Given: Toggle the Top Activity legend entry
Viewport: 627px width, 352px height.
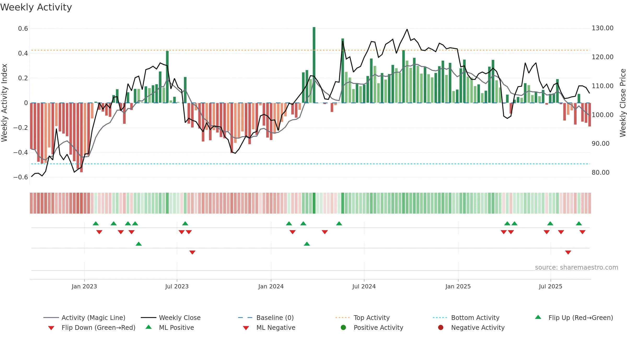Looking at the screenshot, I should click(362, 318).
